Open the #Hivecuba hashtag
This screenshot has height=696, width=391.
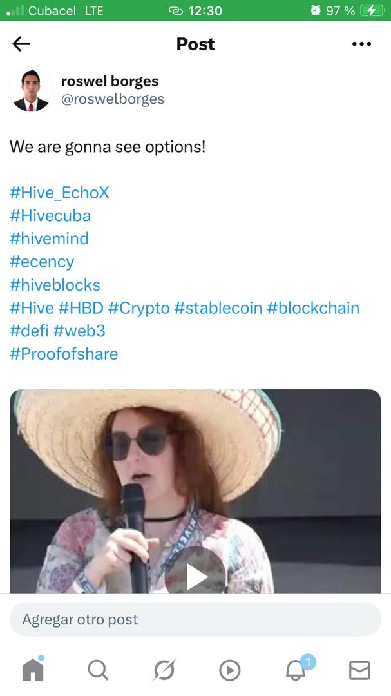pos(50,216)
